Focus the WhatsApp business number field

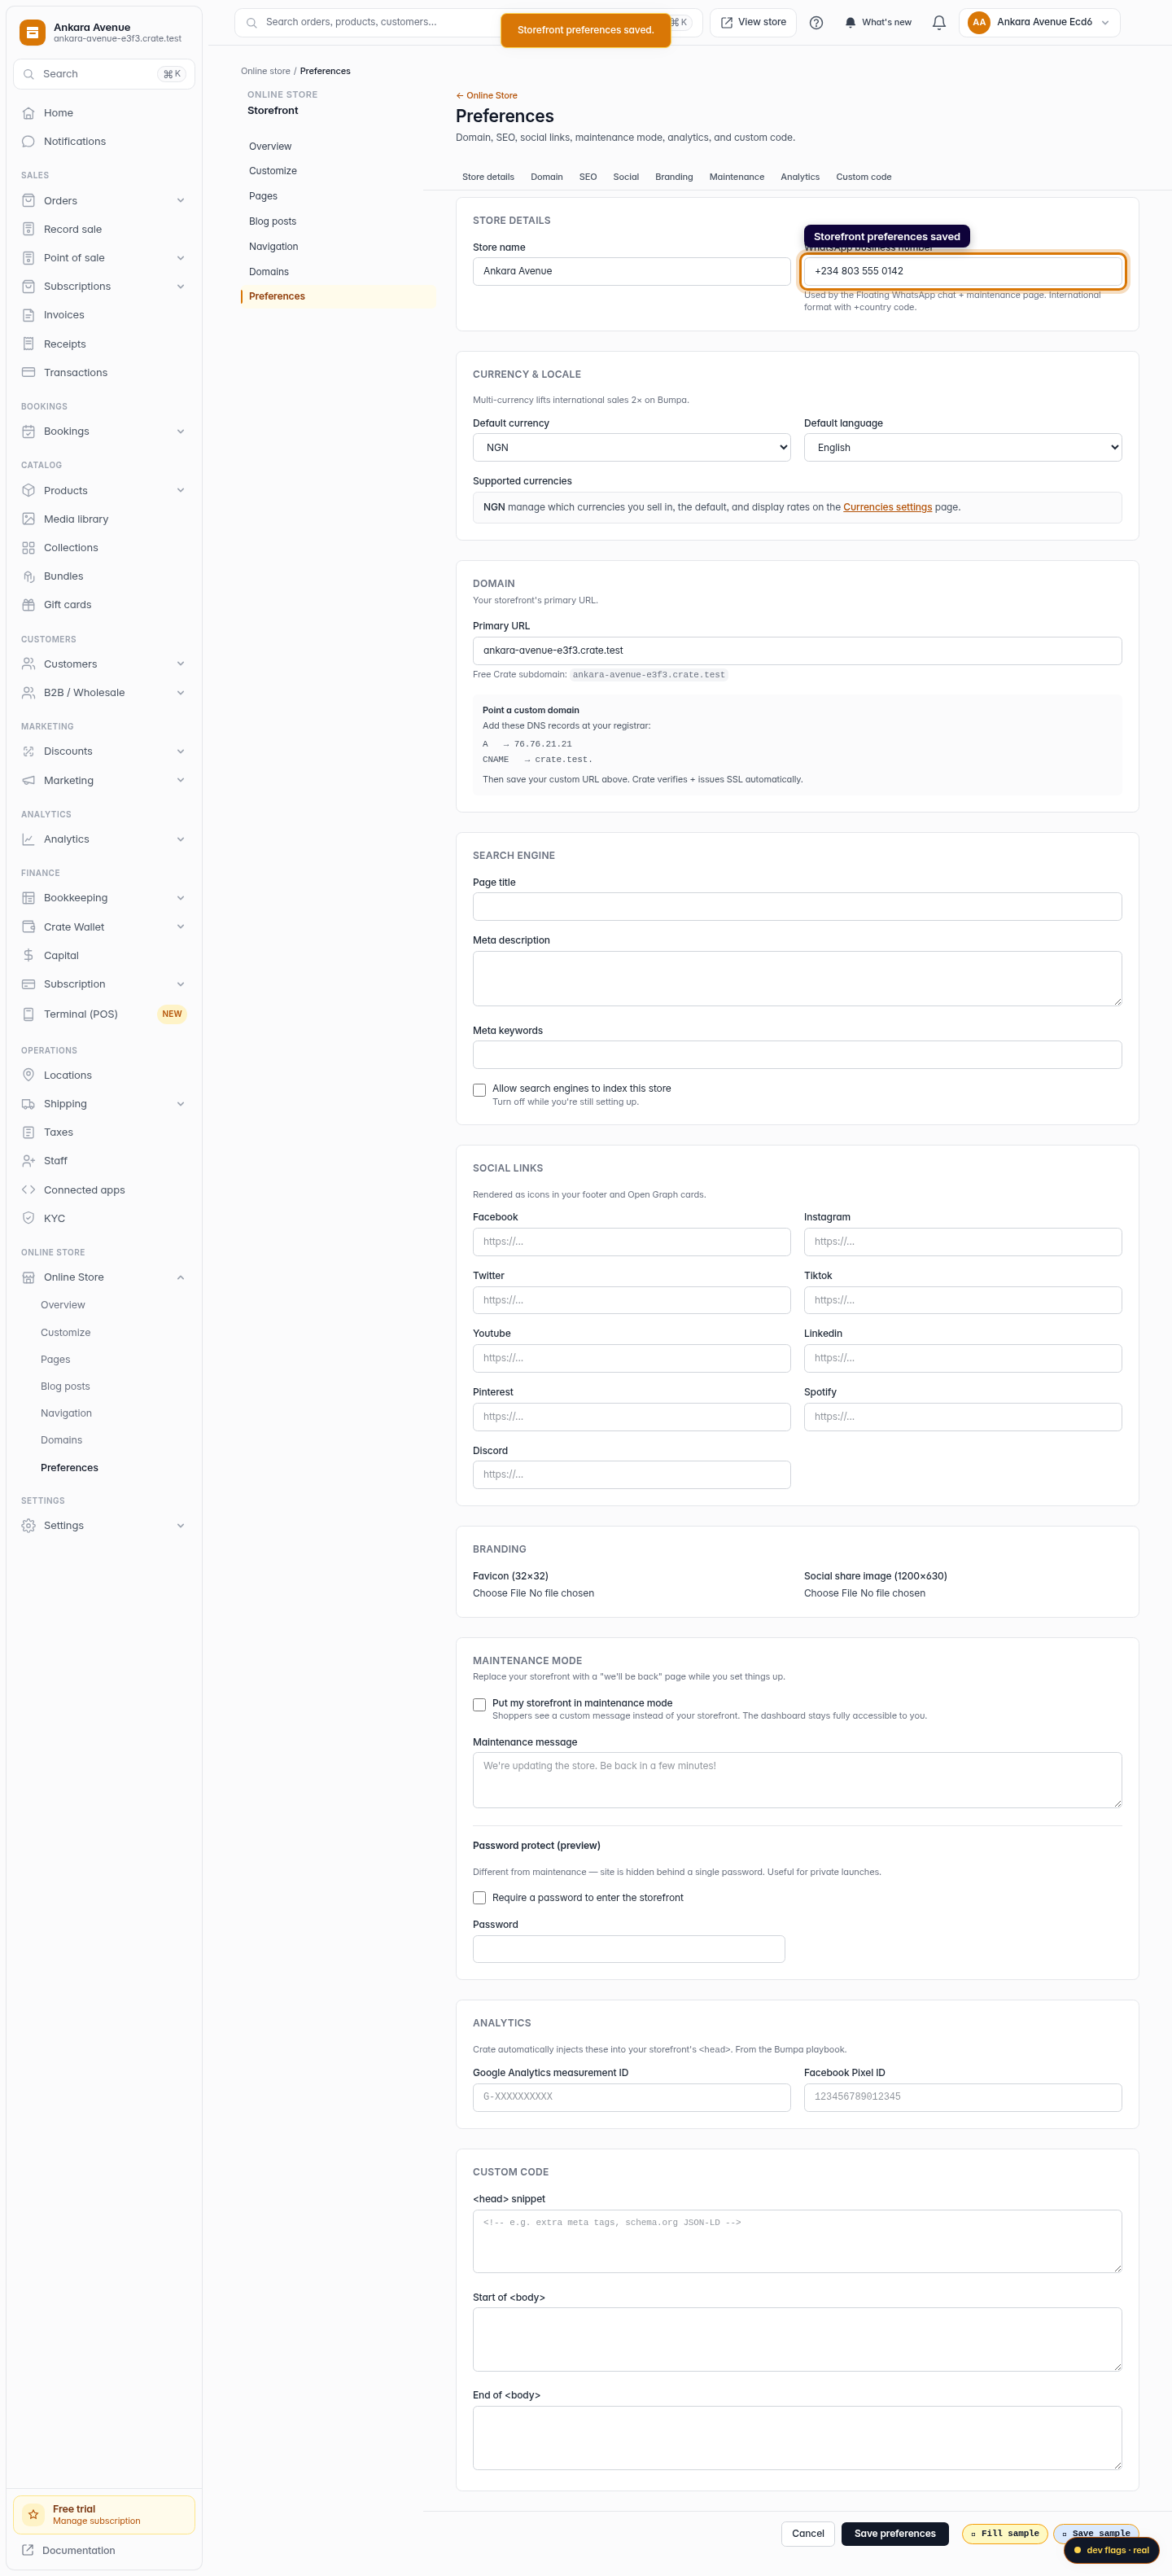coord(963,271)
